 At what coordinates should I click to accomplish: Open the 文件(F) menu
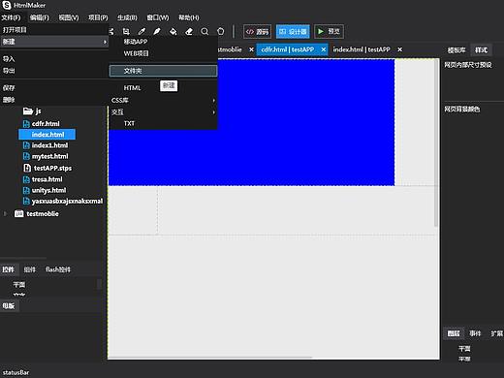click(11, 17)
